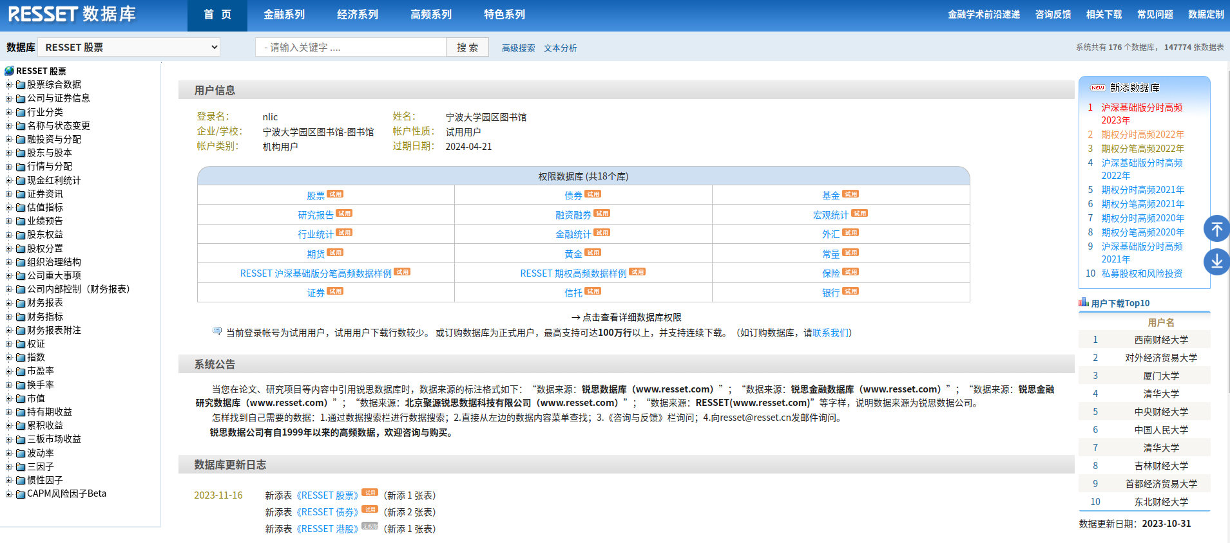Open the 融资融券 database link

coord(573,215)
